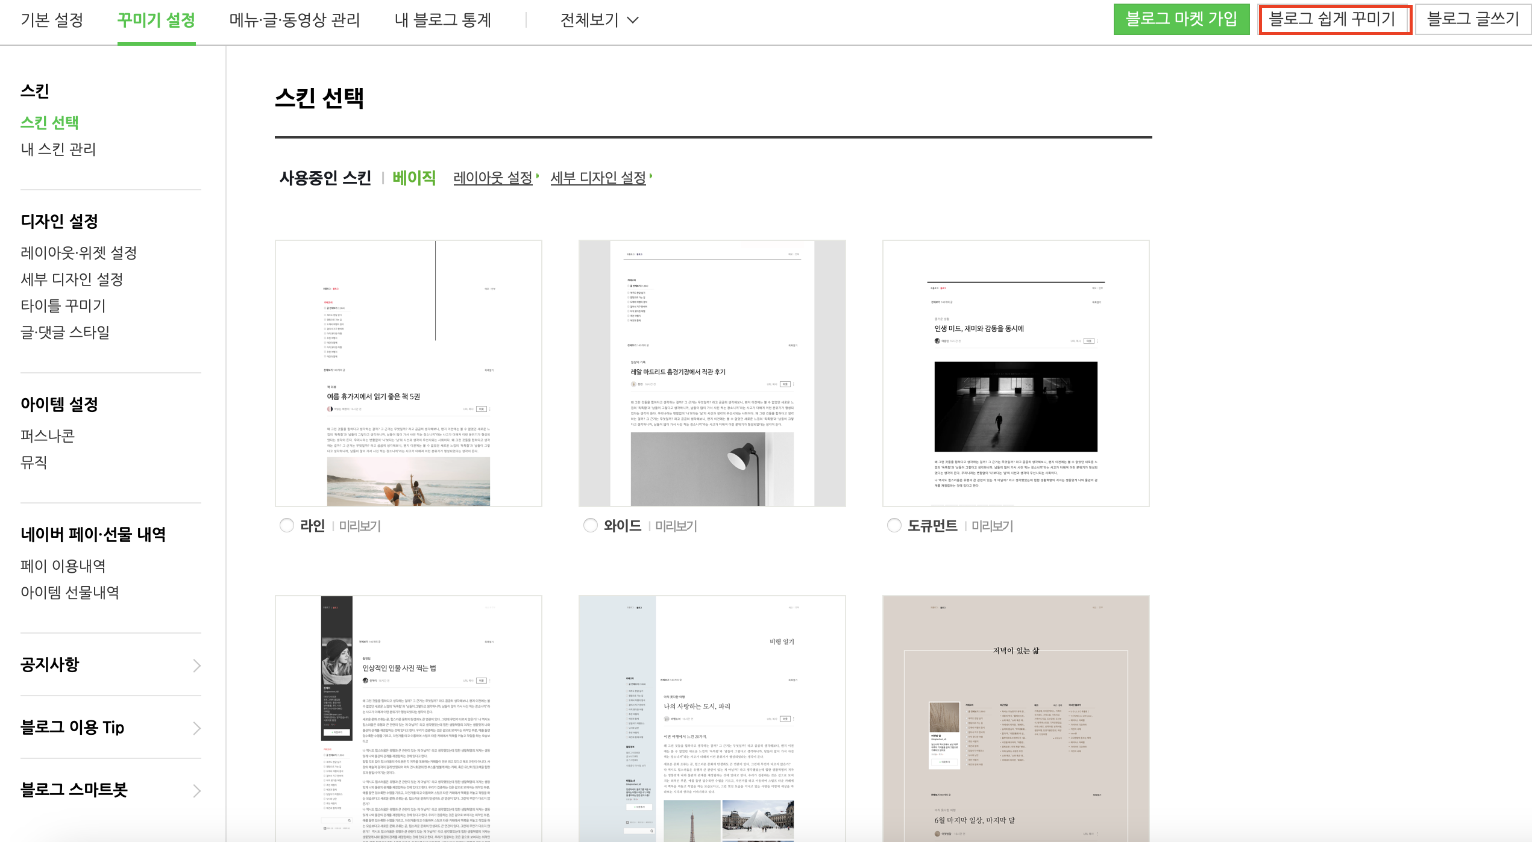
Task: Click the 도큐먼트 skin thumbnail preview
Action: pos(1016,373)
